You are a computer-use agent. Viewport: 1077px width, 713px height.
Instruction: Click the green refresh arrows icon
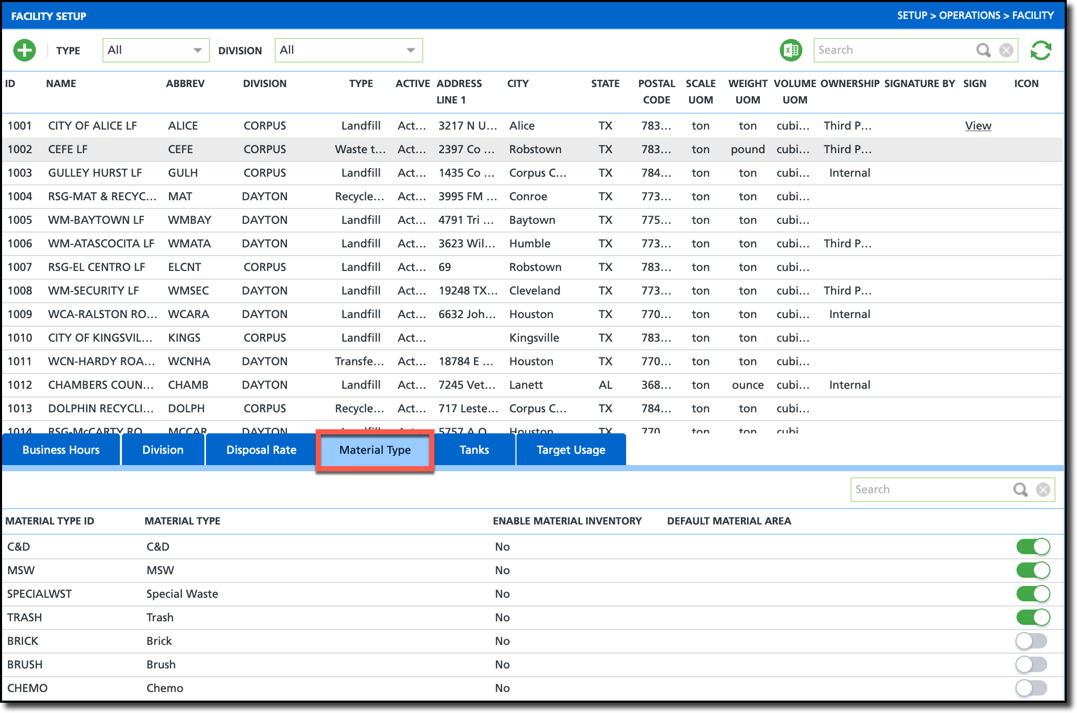[1041, 50]
